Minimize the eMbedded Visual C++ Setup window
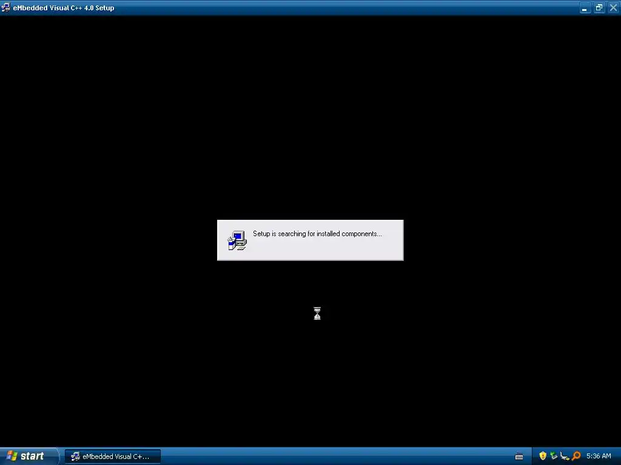Viewport: 621px width, 465px height. [585, 7]
